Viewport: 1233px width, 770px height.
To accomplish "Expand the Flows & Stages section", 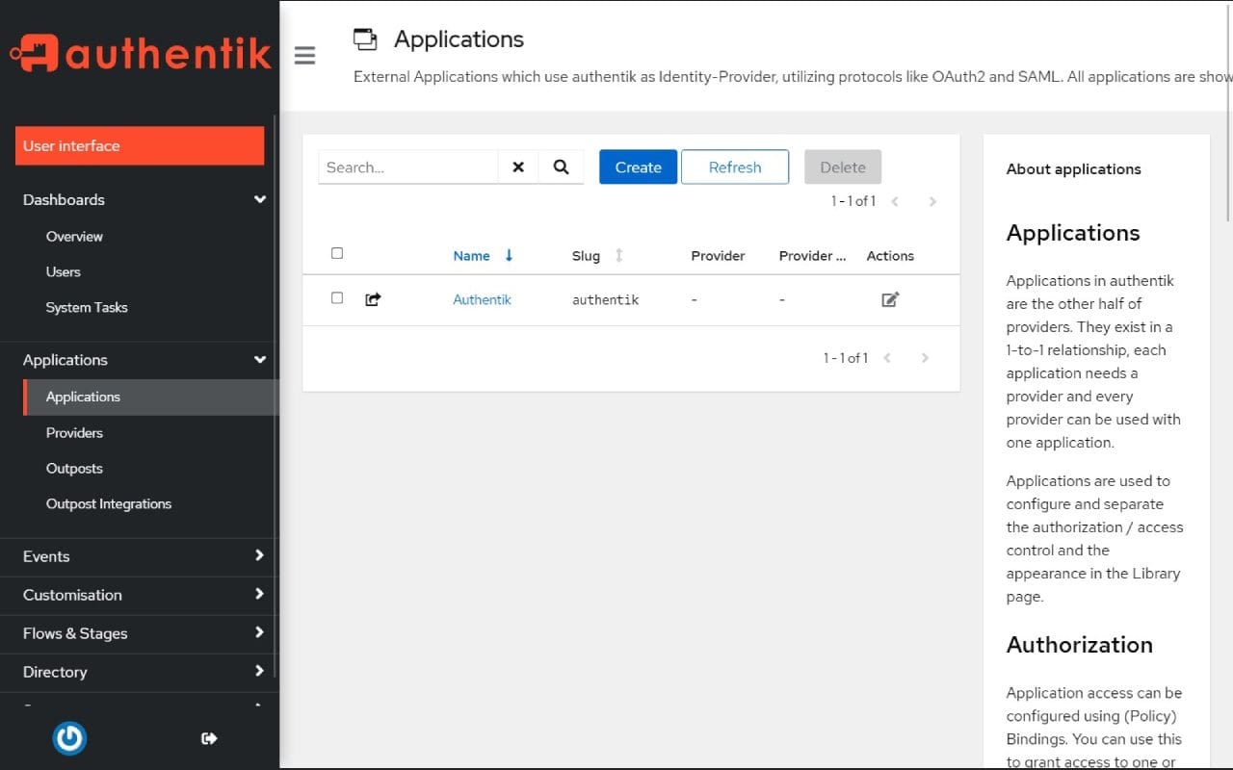I will pos(259,633).
